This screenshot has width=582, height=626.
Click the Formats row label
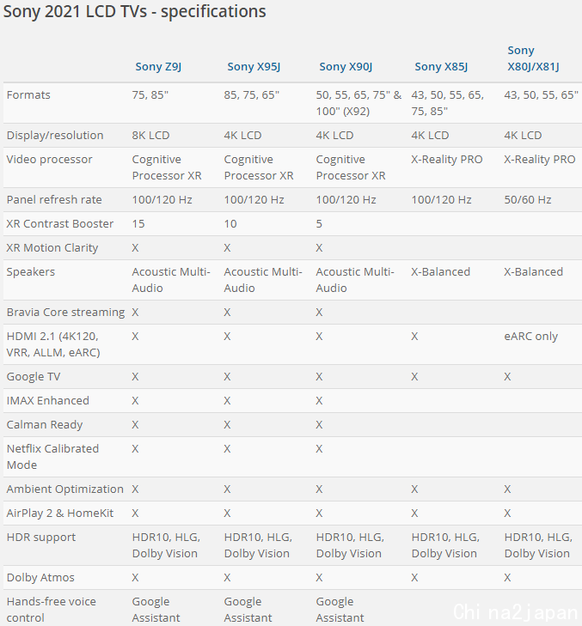[x=28, y=95]
